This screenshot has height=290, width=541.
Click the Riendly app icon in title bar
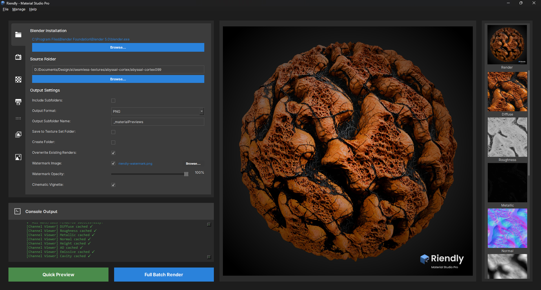[3, 3]
